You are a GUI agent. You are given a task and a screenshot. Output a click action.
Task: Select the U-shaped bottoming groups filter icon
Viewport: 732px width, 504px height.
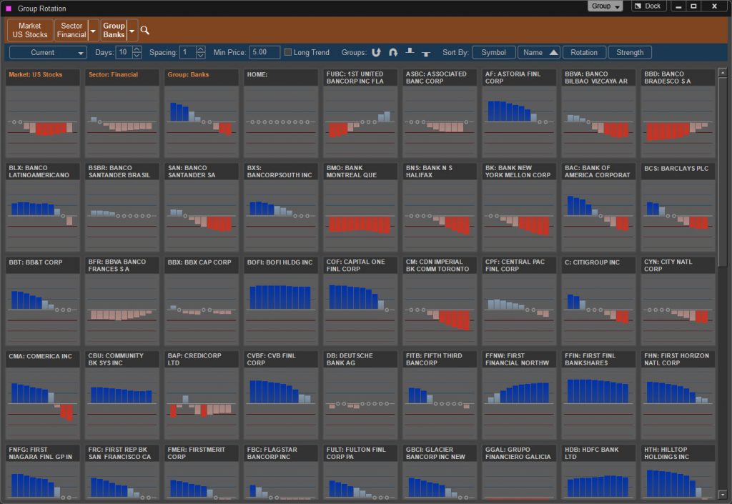click(x=376, y=52)
